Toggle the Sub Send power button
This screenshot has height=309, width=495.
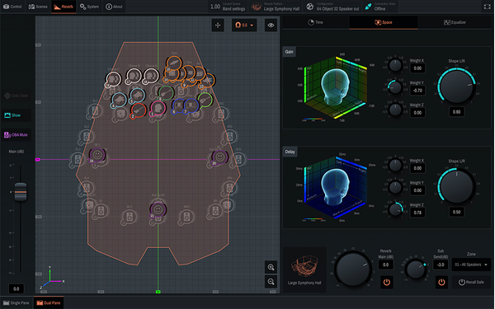(x=441, y=282)
